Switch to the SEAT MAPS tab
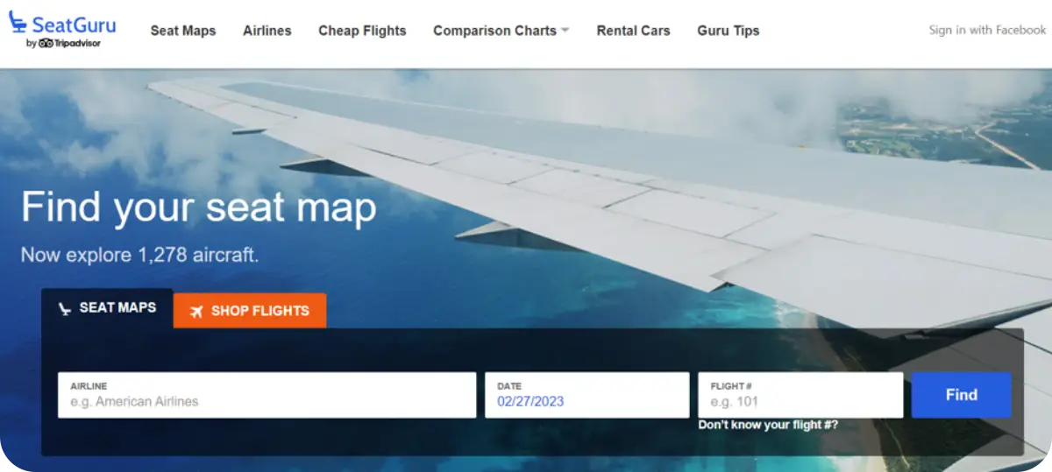This screenshot has height=472, width=1052. [x=107, y=308]
